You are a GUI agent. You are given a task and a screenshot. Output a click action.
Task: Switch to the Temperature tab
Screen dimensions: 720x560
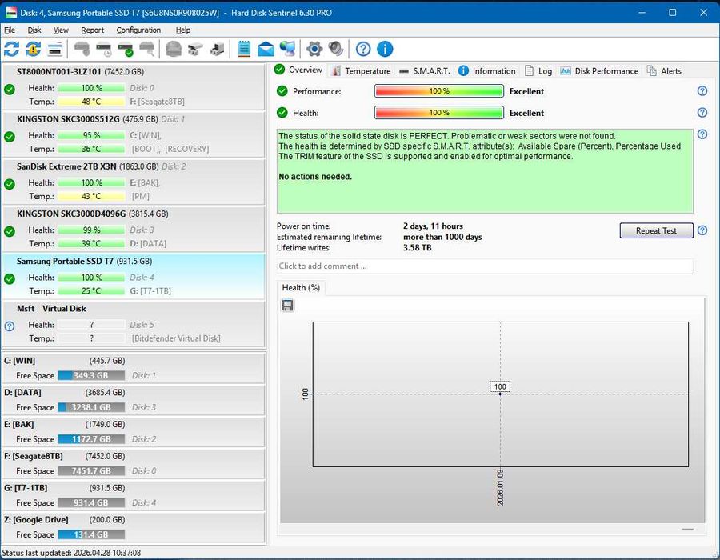pos(362,70)
